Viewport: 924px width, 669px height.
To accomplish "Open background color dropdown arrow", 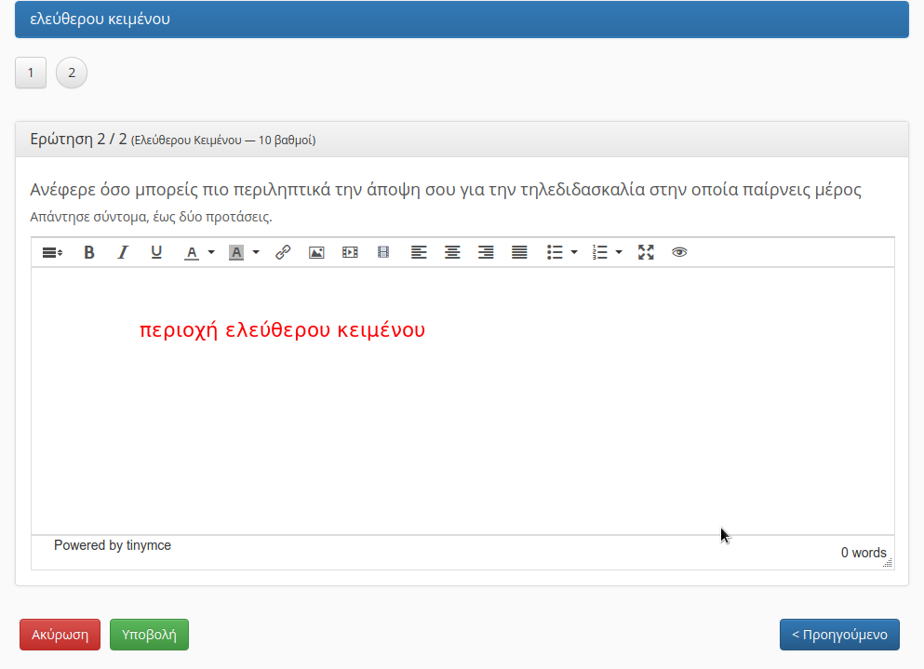I will pyautogui.click(x=256, y=252).
